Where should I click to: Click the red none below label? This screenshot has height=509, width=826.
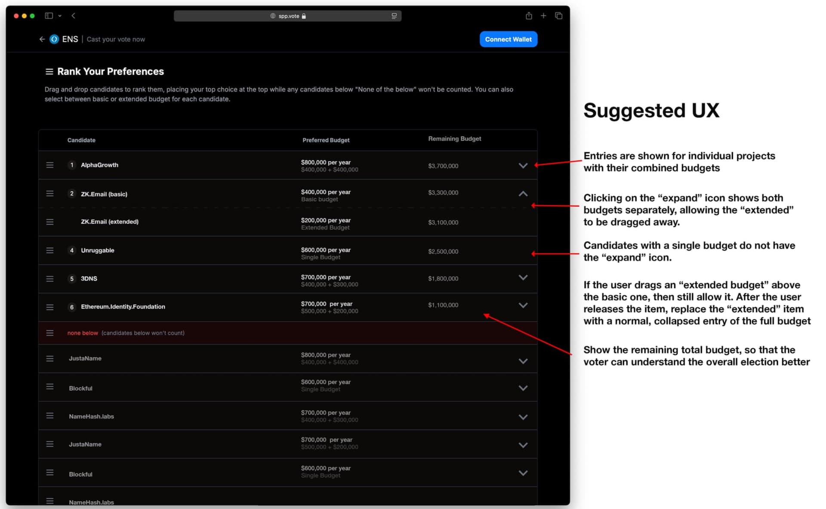click(83, 333)
